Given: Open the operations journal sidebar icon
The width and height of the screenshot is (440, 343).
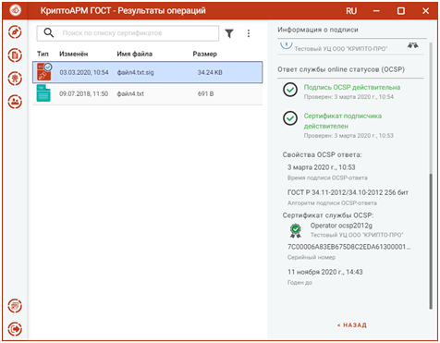Looking at the screenshot, I should pyautogui.click(x=15, y=306).
